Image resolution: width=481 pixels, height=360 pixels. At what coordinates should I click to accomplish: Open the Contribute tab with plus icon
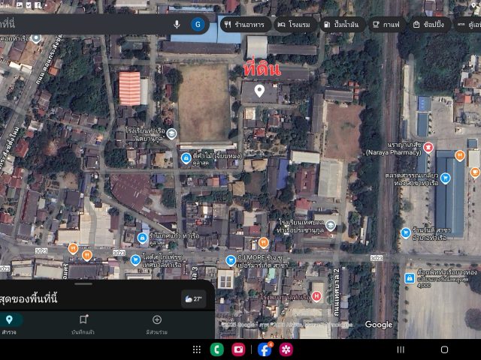tap(156, 323)
